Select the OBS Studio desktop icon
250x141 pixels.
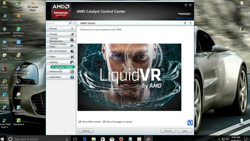[18, 83]
